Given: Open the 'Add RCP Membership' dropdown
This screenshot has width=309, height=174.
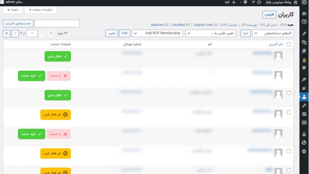Looking at the screenshot, I should [x=157, y=34].
